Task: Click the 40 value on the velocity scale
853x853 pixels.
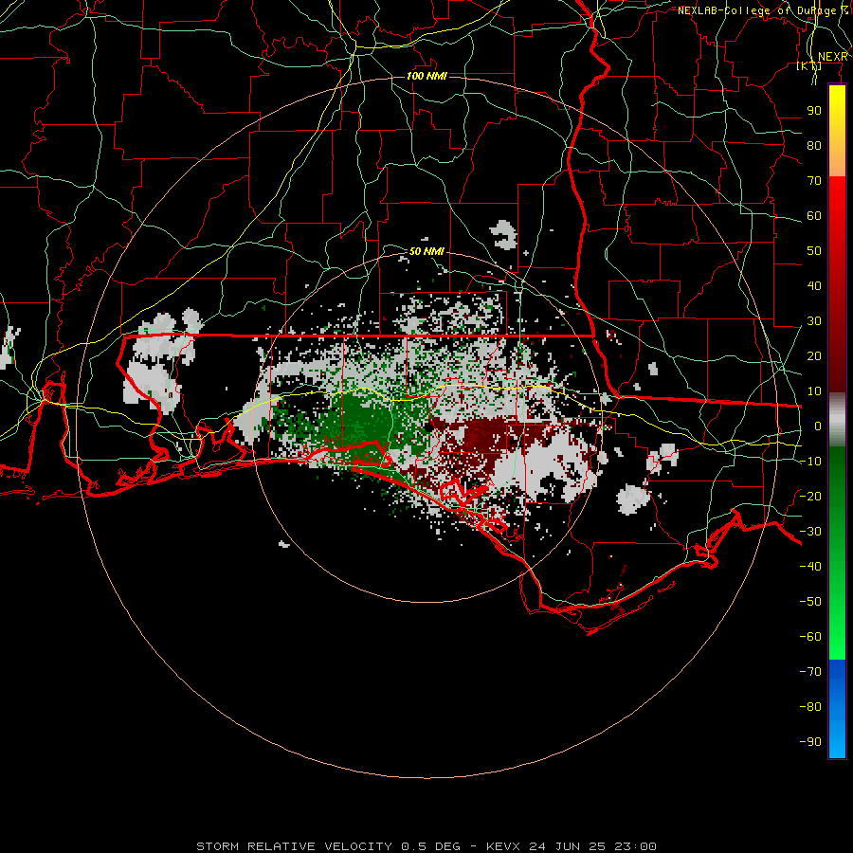Action: (814, 286)
